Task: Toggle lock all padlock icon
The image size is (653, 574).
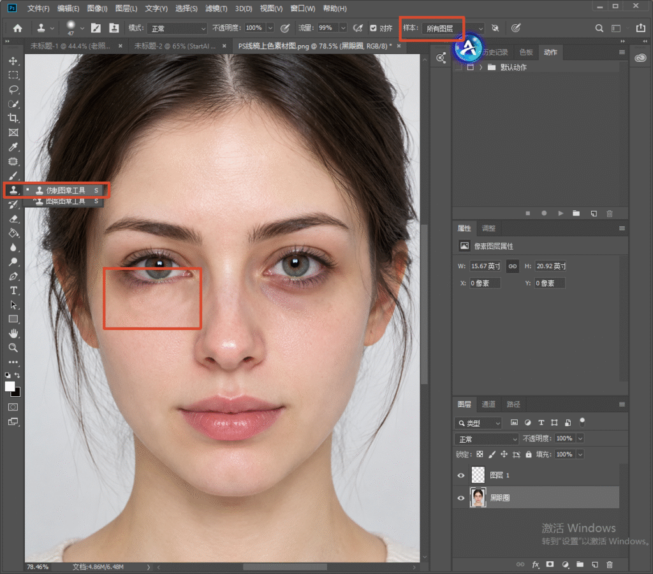Action: click(x=529, y=454)
